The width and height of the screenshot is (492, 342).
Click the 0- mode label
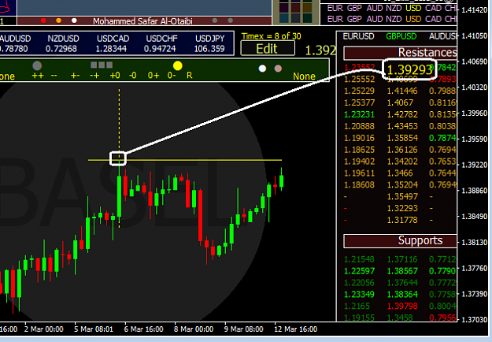pos(172,76)
